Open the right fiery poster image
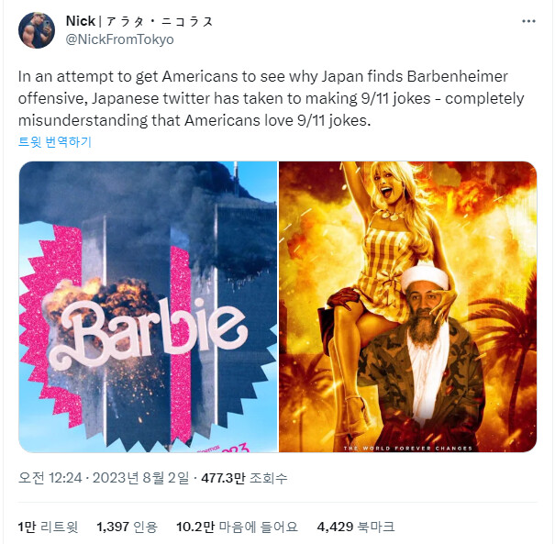 pos(407,306)
